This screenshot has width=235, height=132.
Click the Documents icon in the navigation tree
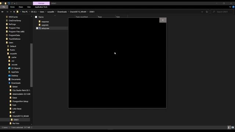click(x=10, y=79)
